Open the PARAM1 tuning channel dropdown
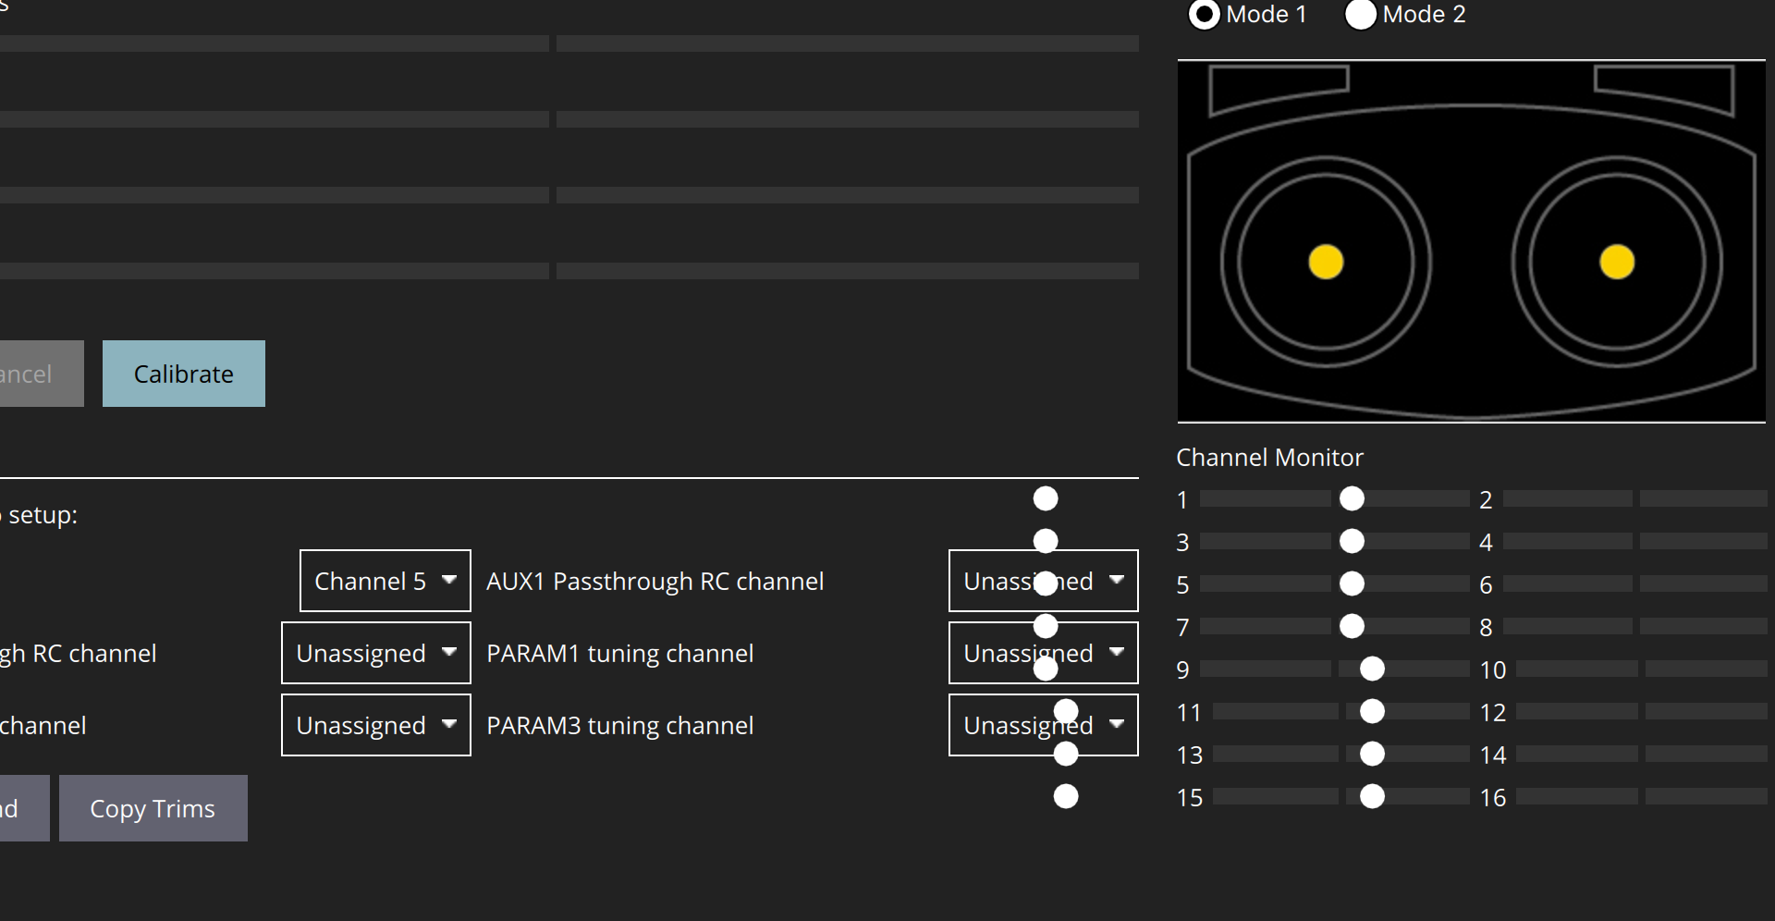Viewport: 1775px width, 921px height. click(375, 653)
